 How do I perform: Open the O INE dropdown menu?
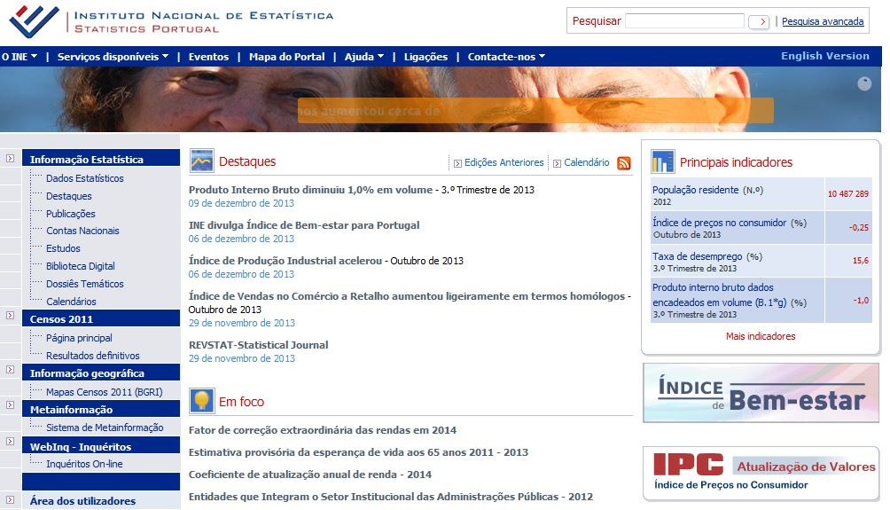click(19, 57)
